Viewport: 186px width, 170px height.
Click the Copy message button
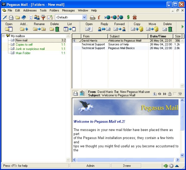(x=137, y=27)
